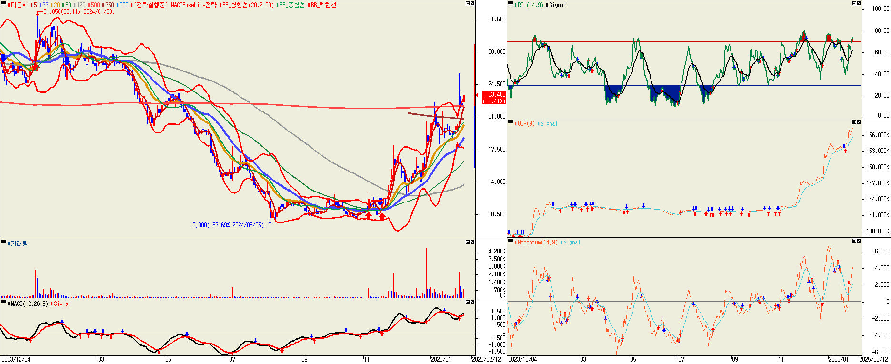Click the Signal legend in MACD panel
Image resolution: width=891 pixels, height=364 pixels.
click(x=62, y=303)
